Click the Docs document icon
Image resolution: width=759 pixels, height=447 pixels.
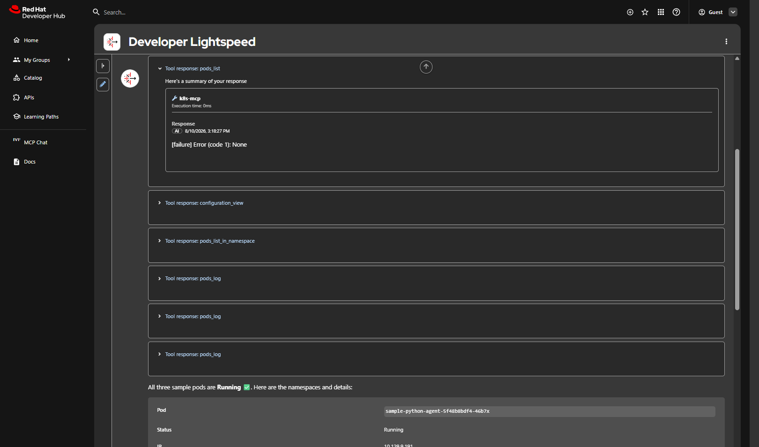(x=16, y=162)
